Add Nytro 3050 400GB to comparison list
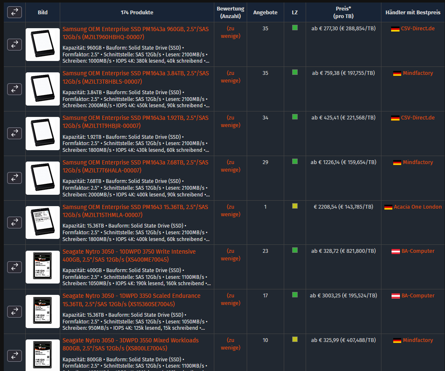 [14, 267]
